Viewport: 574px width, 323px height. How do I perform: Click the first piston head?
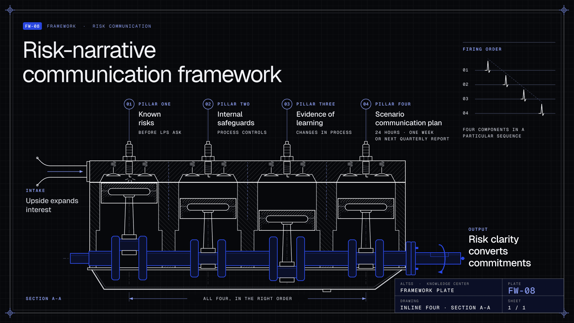pyautogui.click(x=129, y=193)
